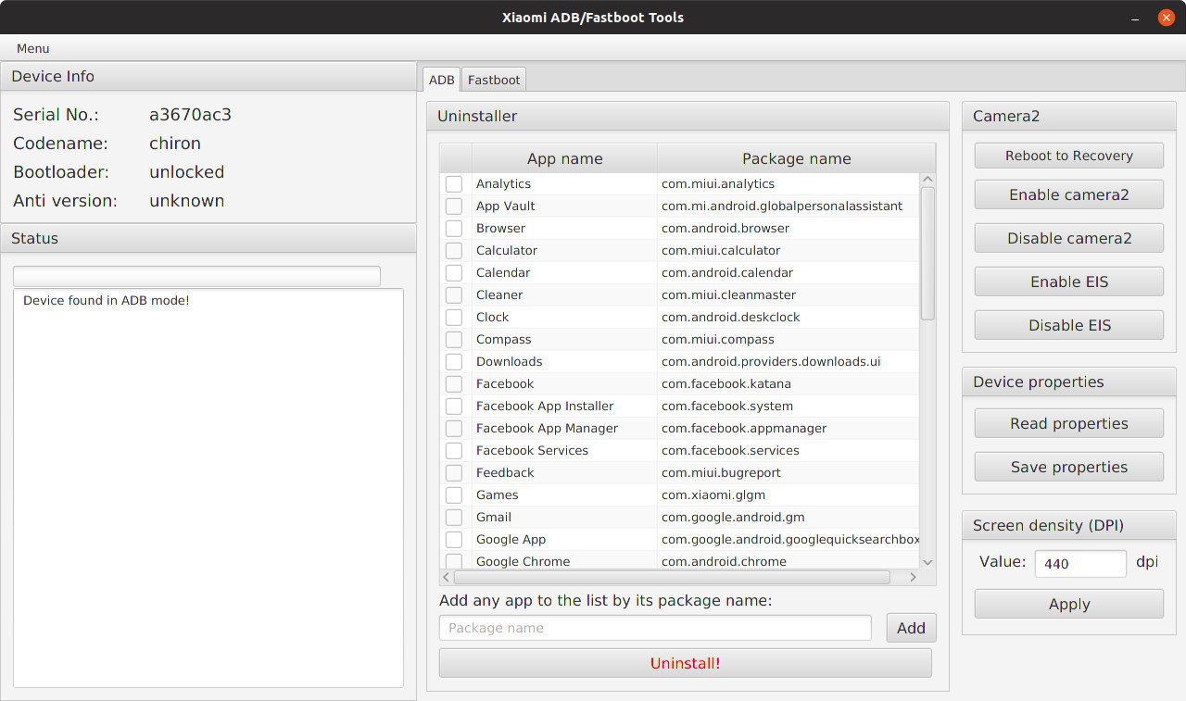Select com.facebook.katana package cell

(789, 384)
